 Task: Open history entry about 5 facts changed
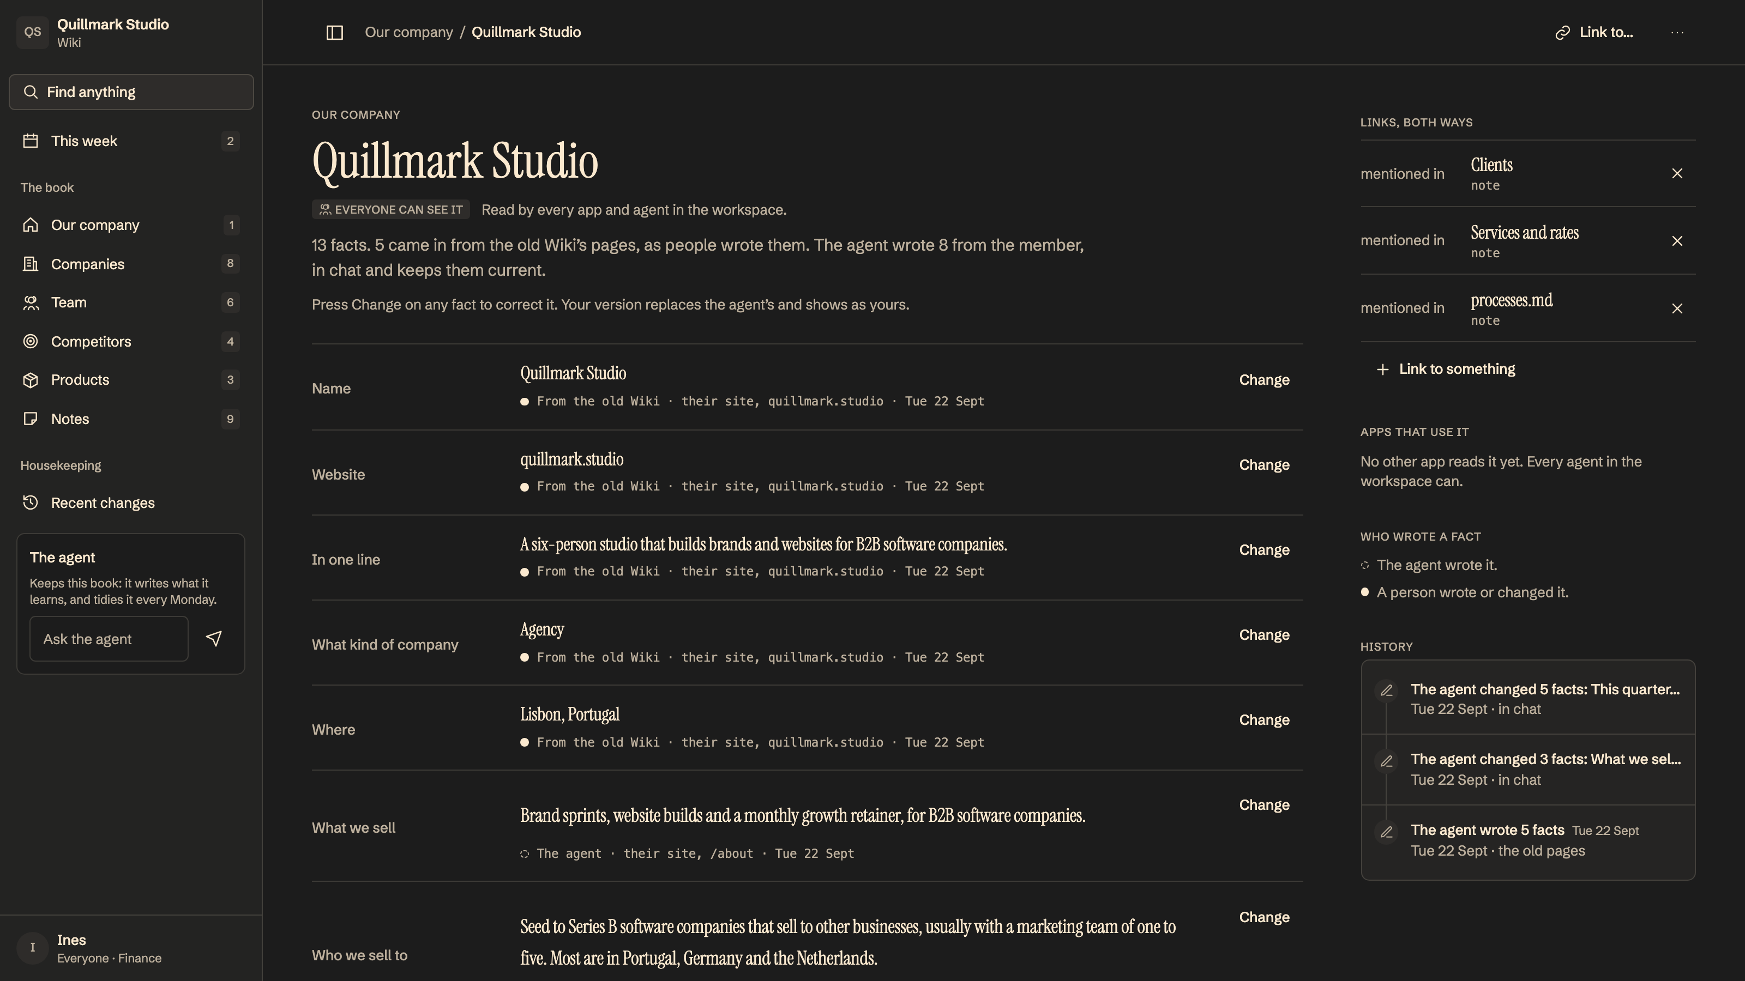(1528, 699)
